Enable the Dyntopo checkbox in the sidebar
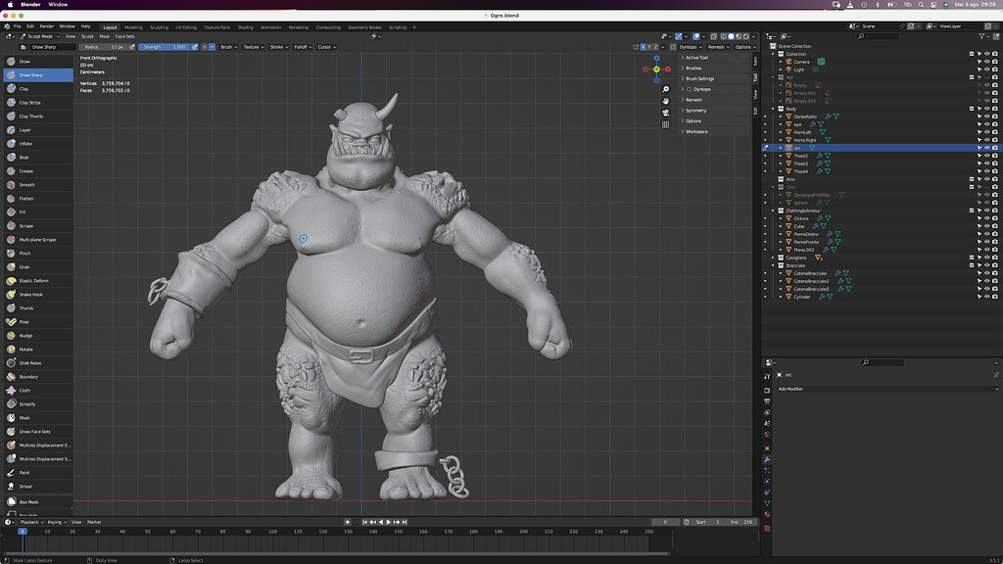Viewport: 1003px width, 564px height. 689,89
